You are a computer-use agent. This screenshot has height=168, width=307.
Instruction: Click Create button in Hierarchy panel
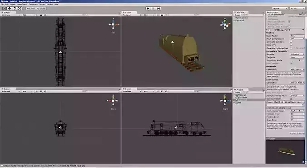238,15
